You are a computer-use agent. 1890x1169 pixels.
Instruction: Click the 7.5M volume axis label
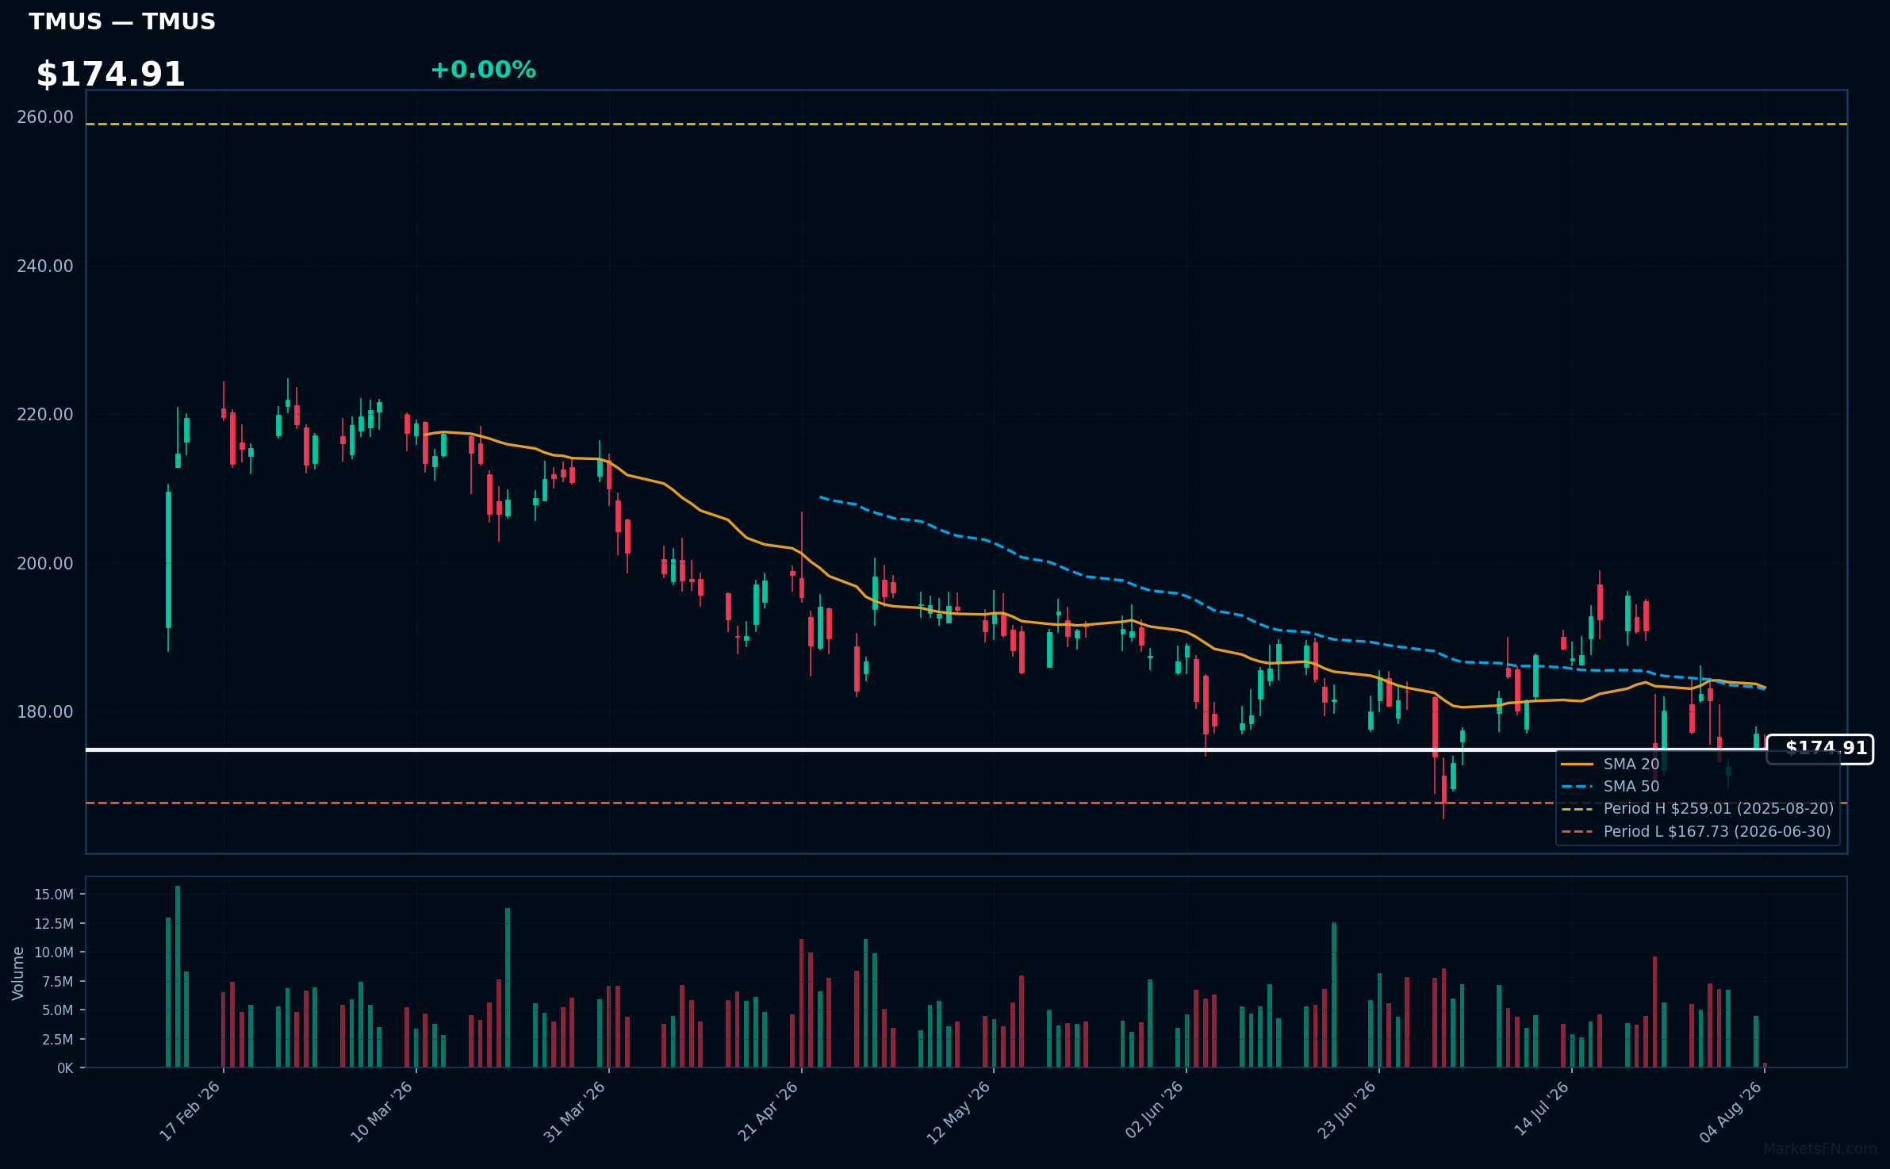58,982
